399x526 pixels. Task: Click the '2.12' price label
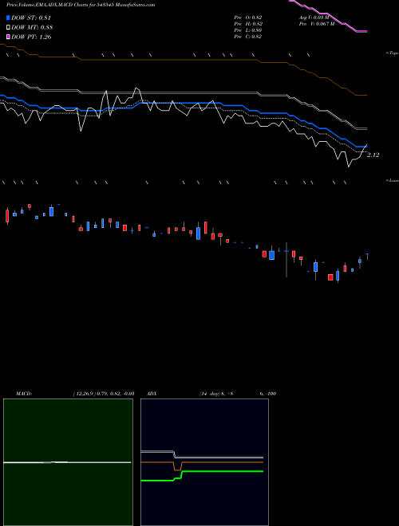(x=373, y=155)
